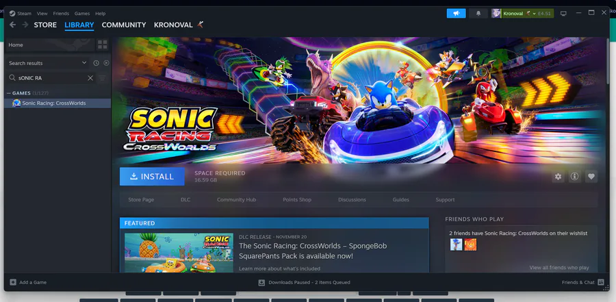Screen dimensions: 616x302
Task: Open the Support link
Action: click(445, 200)
